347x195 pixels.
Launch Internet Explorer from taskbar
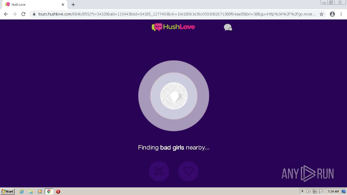22,191
